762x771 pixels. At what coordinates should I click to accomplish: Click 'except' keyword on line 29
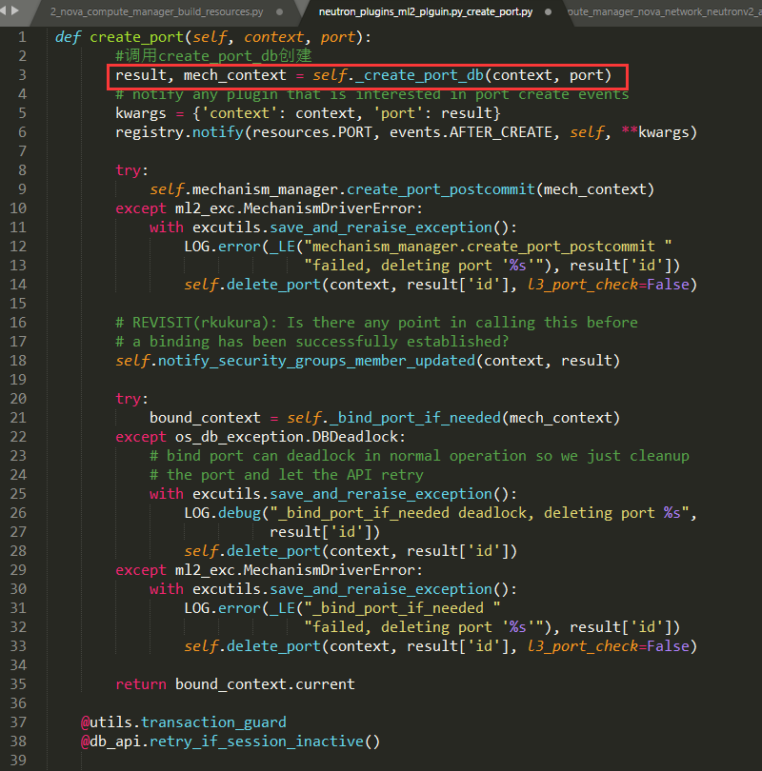click(x=141, y=570)
